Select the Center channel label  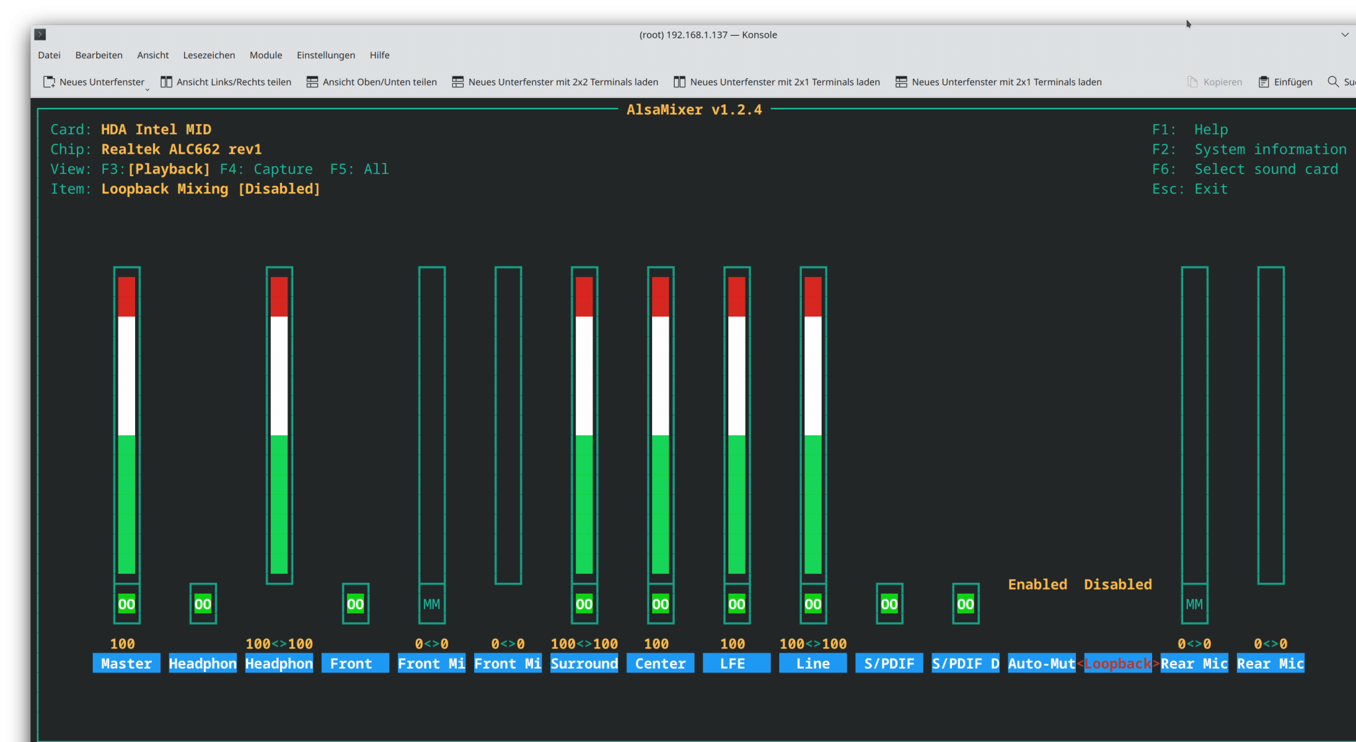point(660,663)
